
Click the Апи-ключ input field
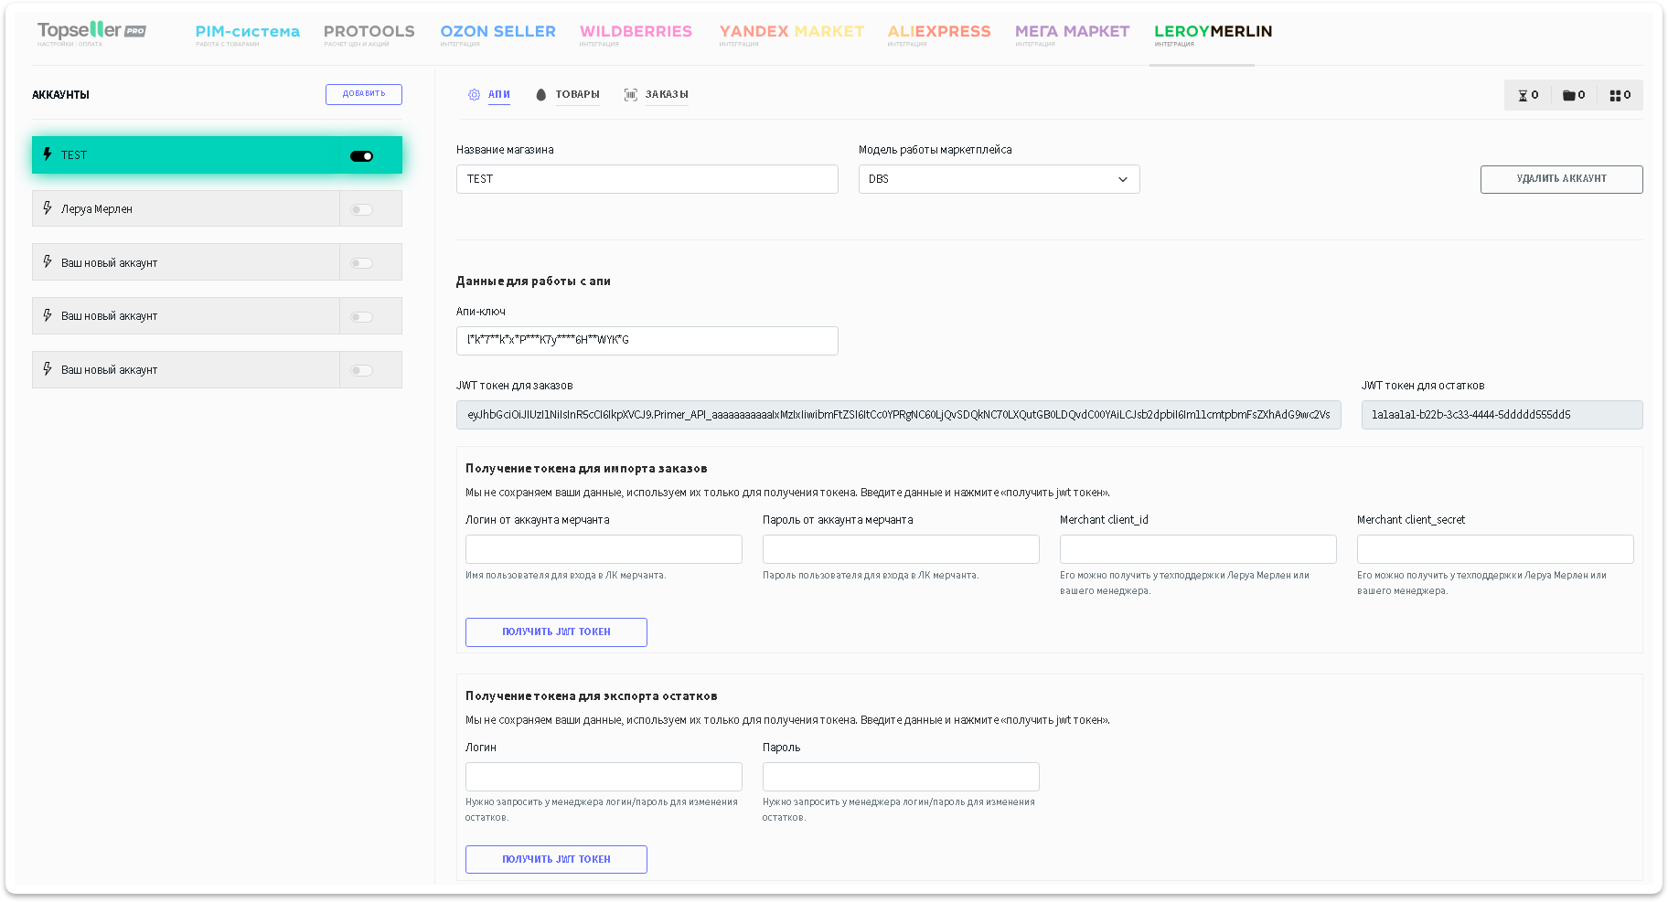point(647,341)
